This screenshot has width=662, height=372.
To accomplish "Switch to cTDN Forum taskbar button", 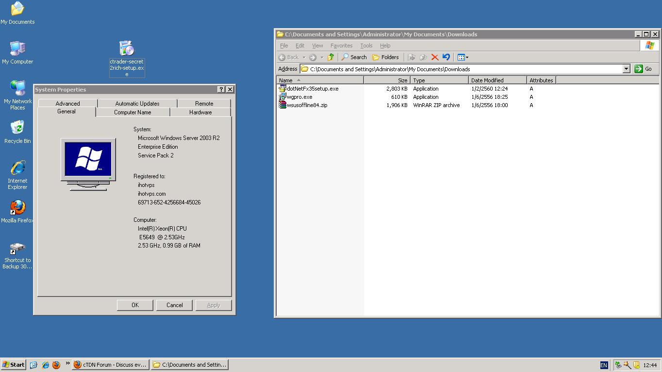I will tap(111, 365).
